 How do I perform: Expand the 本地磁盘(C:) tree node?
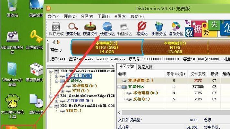click(57, 76)
